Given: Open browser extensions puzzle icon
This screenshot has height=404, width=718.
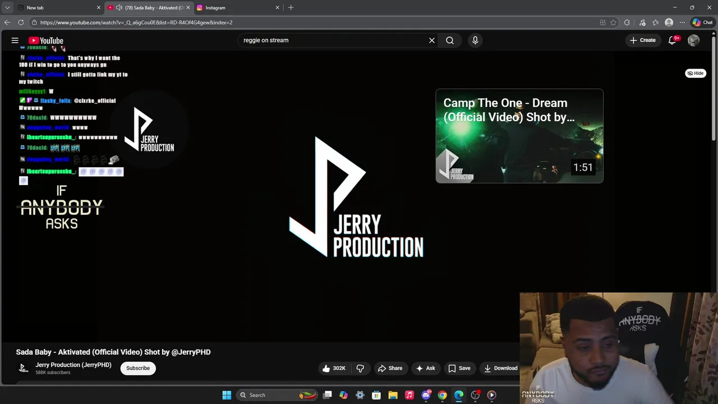Looking at the screenshot, I should 627,22.
